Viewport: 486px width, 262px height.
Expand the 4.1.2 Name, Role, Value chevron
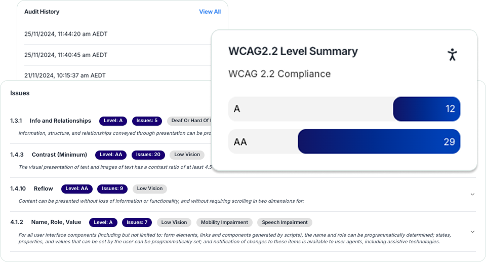click(x=472, y=232)
